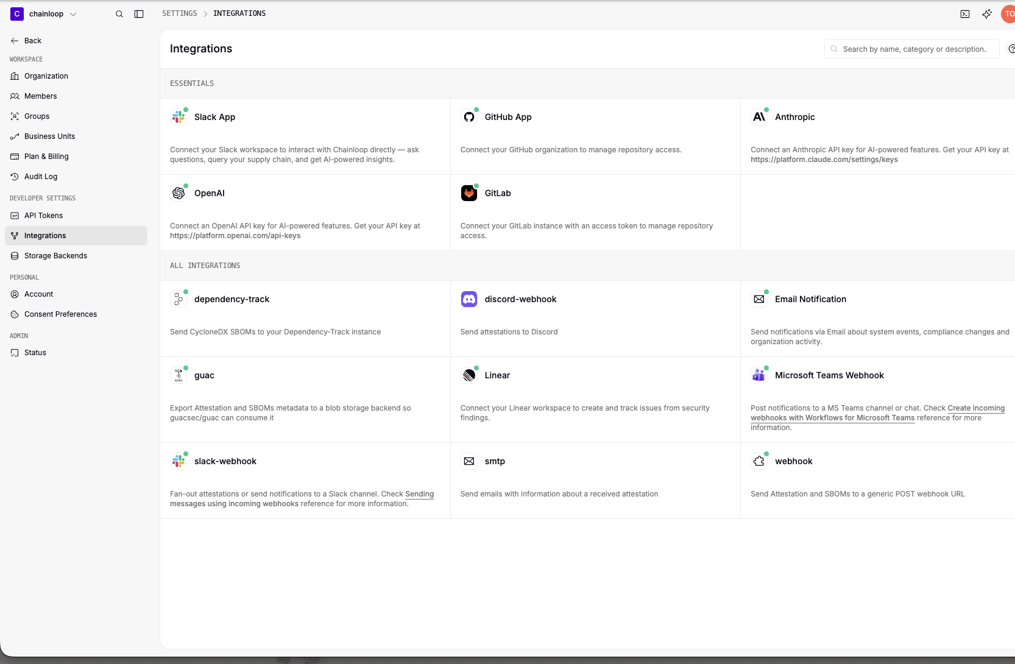Viewport: 1015px width, 664px height.
Task: Click the Audit Log history icon
Action: click(15, 177)
